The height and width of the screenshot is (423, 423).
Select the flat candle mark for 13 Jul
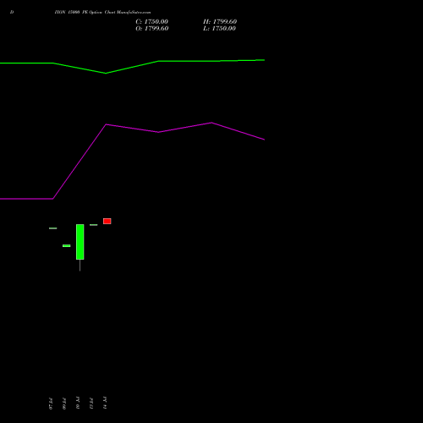(94, 225)
